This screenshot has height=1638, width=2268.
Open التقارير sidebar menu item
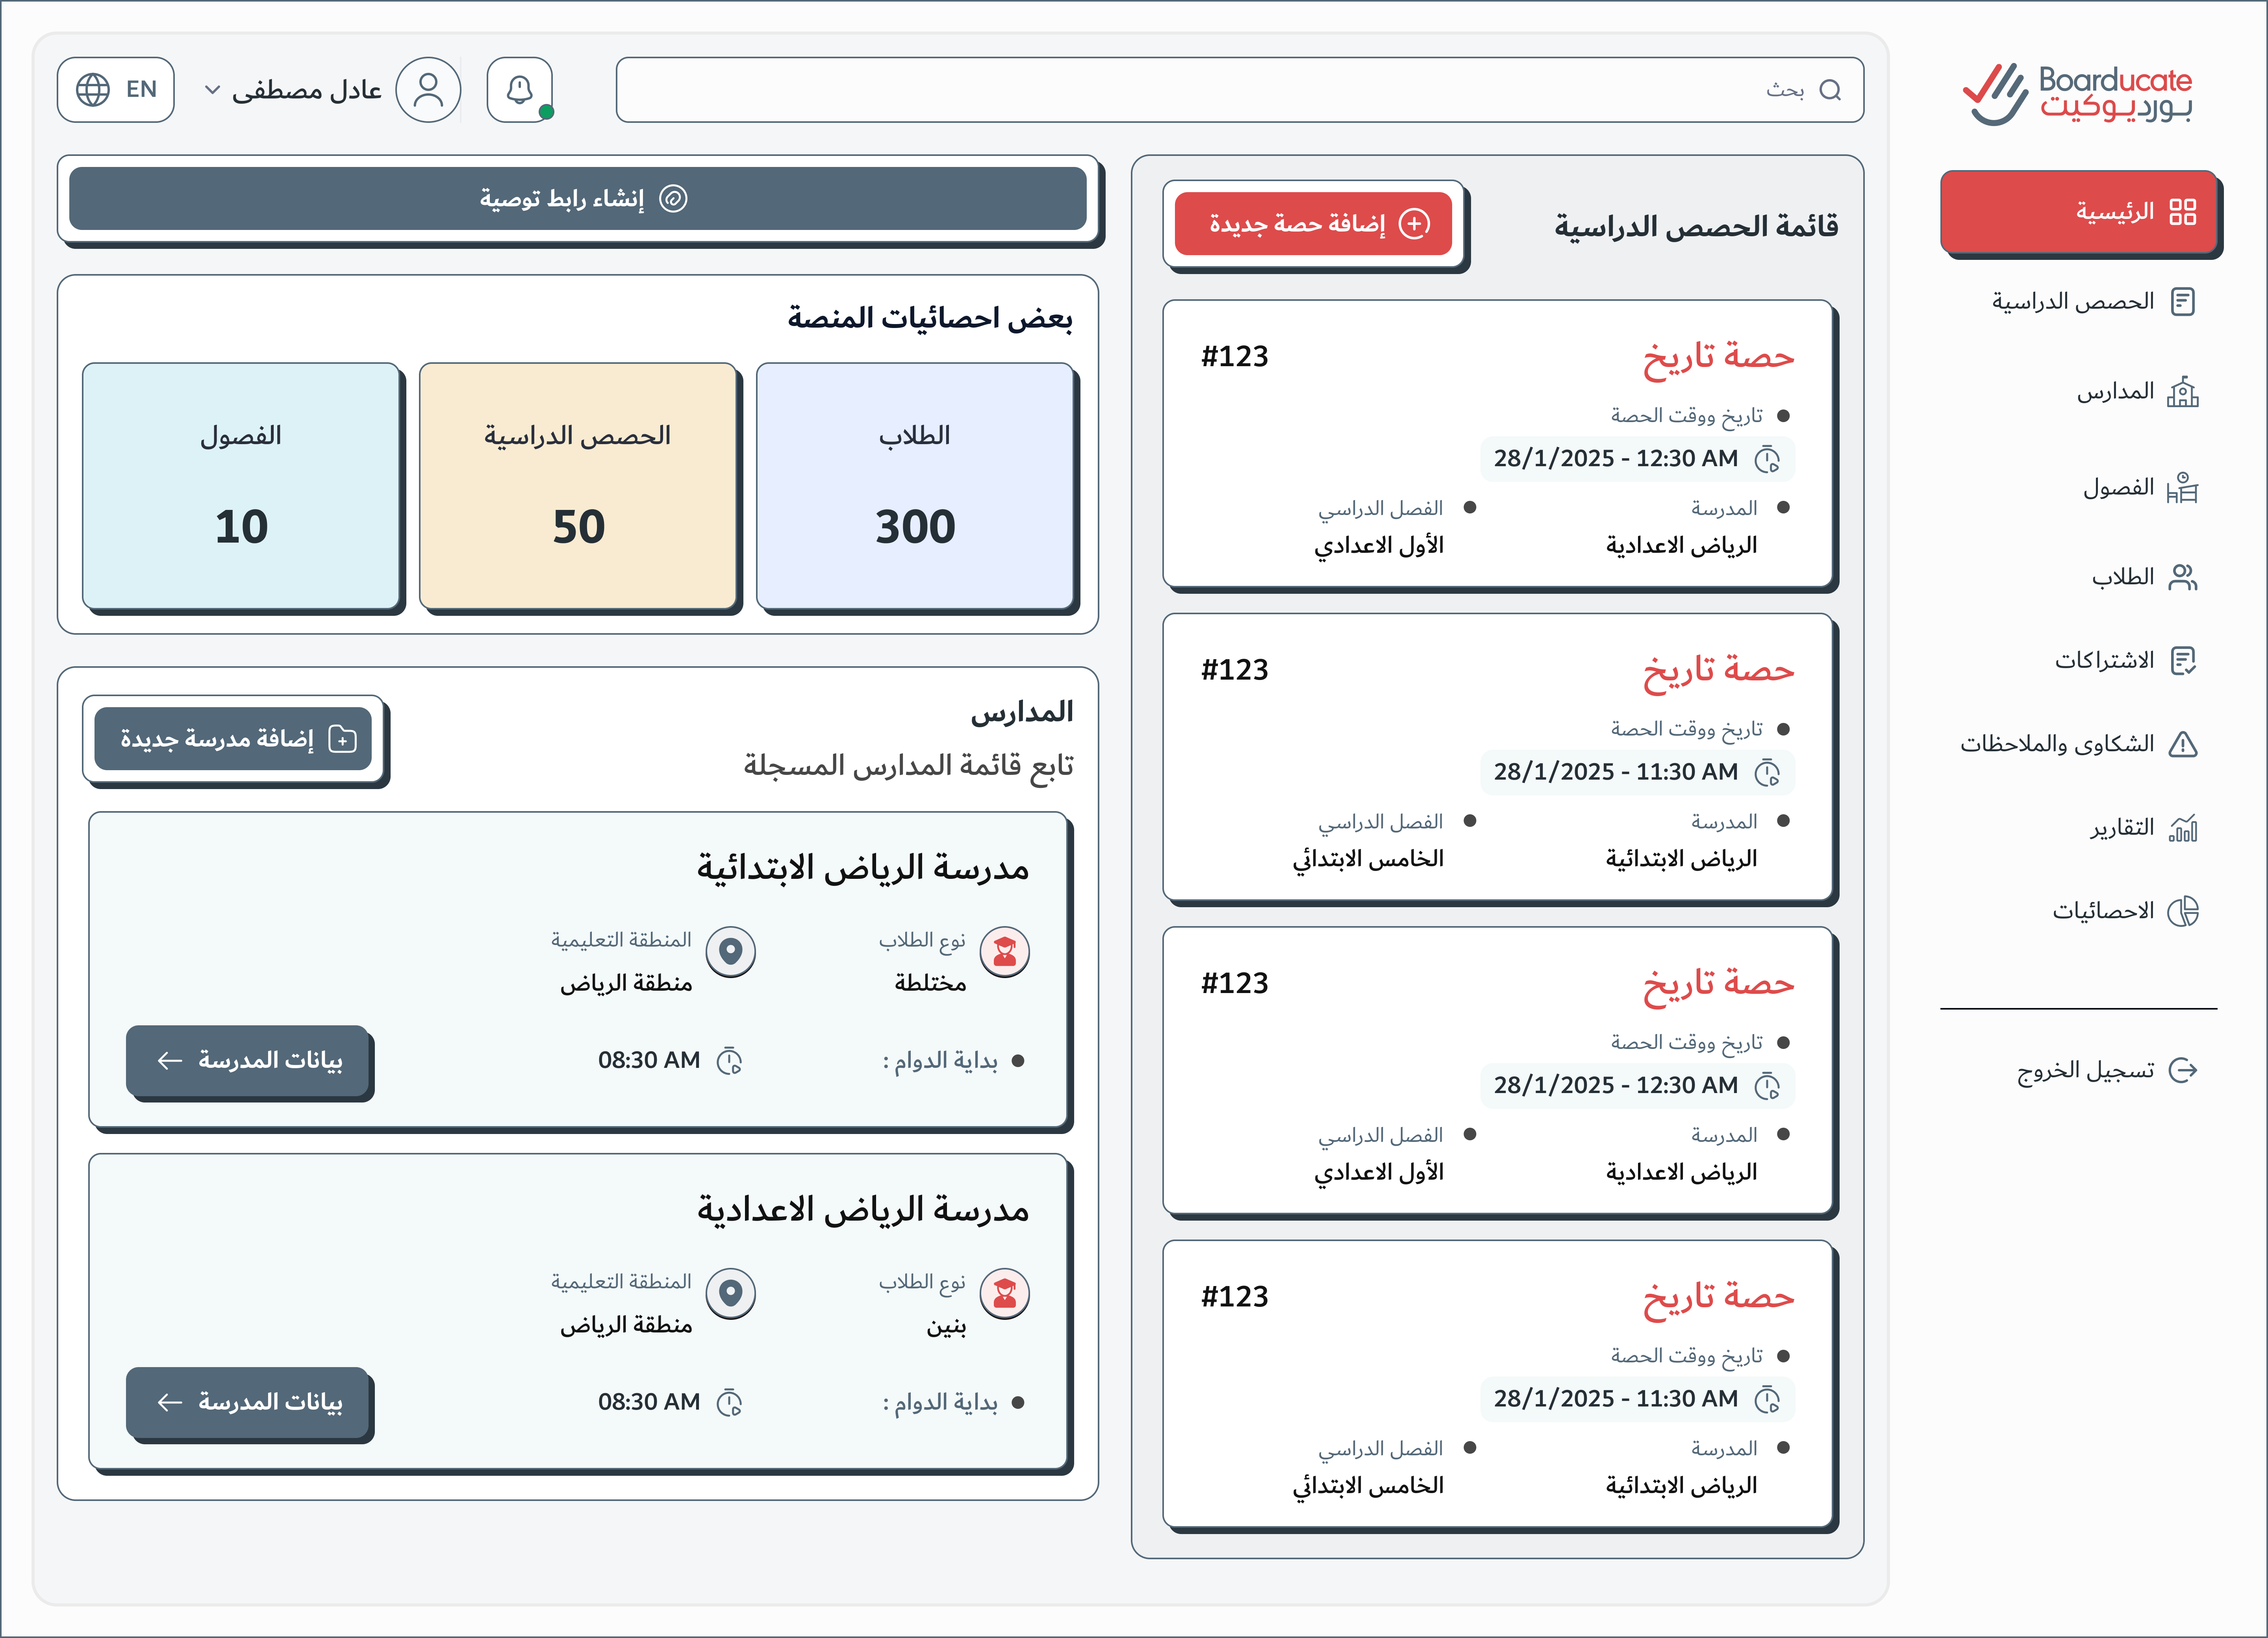tap(2144, 828)
